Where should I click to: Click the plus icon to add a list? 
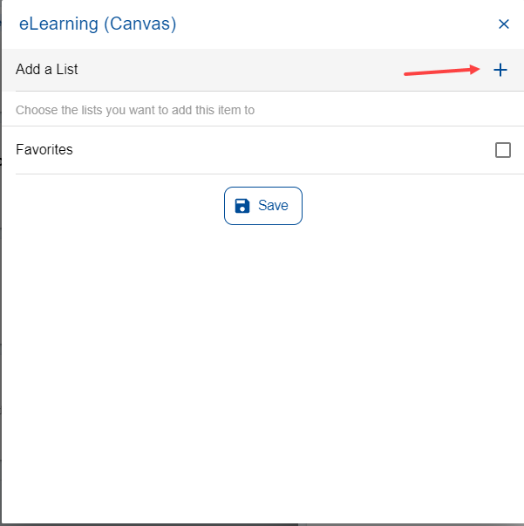500,70
